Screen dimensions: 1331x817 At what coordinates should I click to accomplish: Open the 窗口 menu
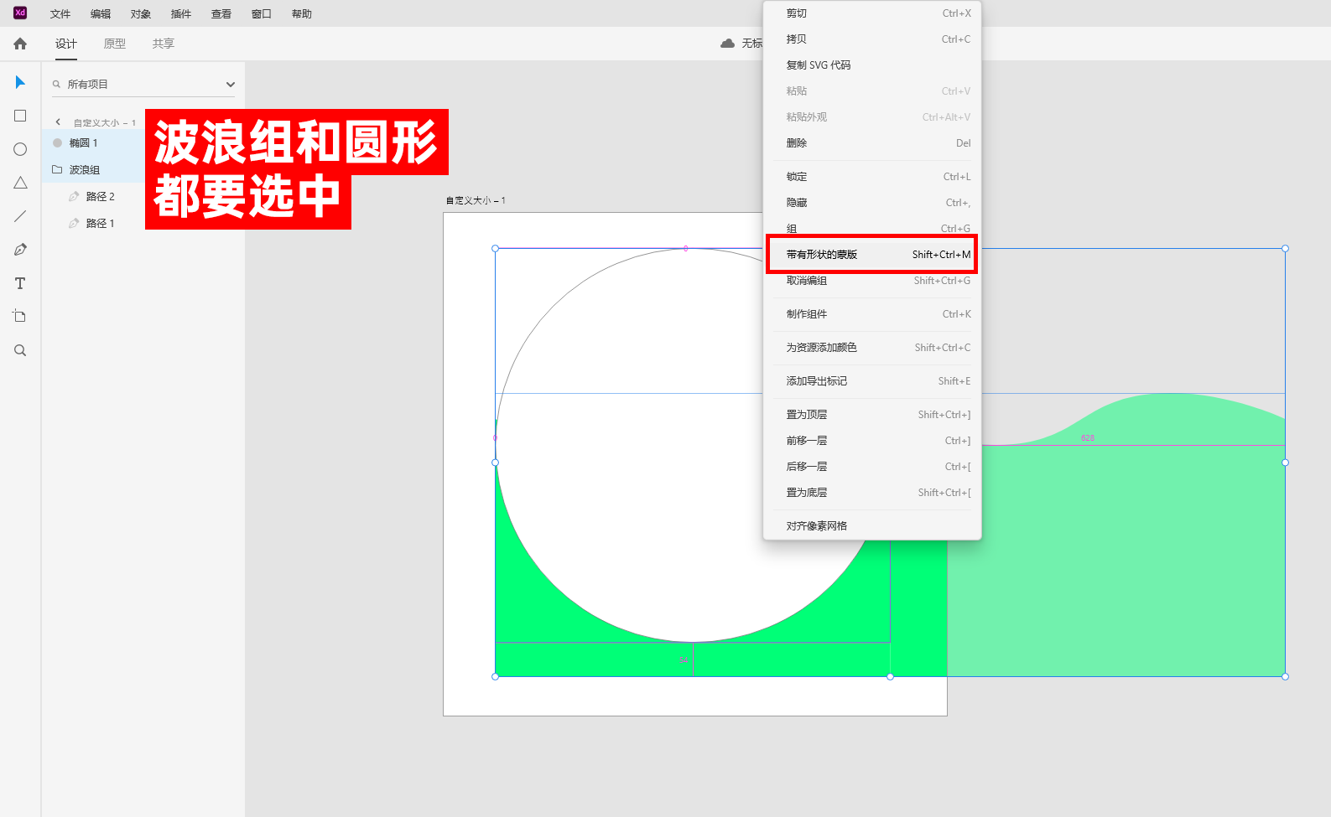tap(262, 13)
